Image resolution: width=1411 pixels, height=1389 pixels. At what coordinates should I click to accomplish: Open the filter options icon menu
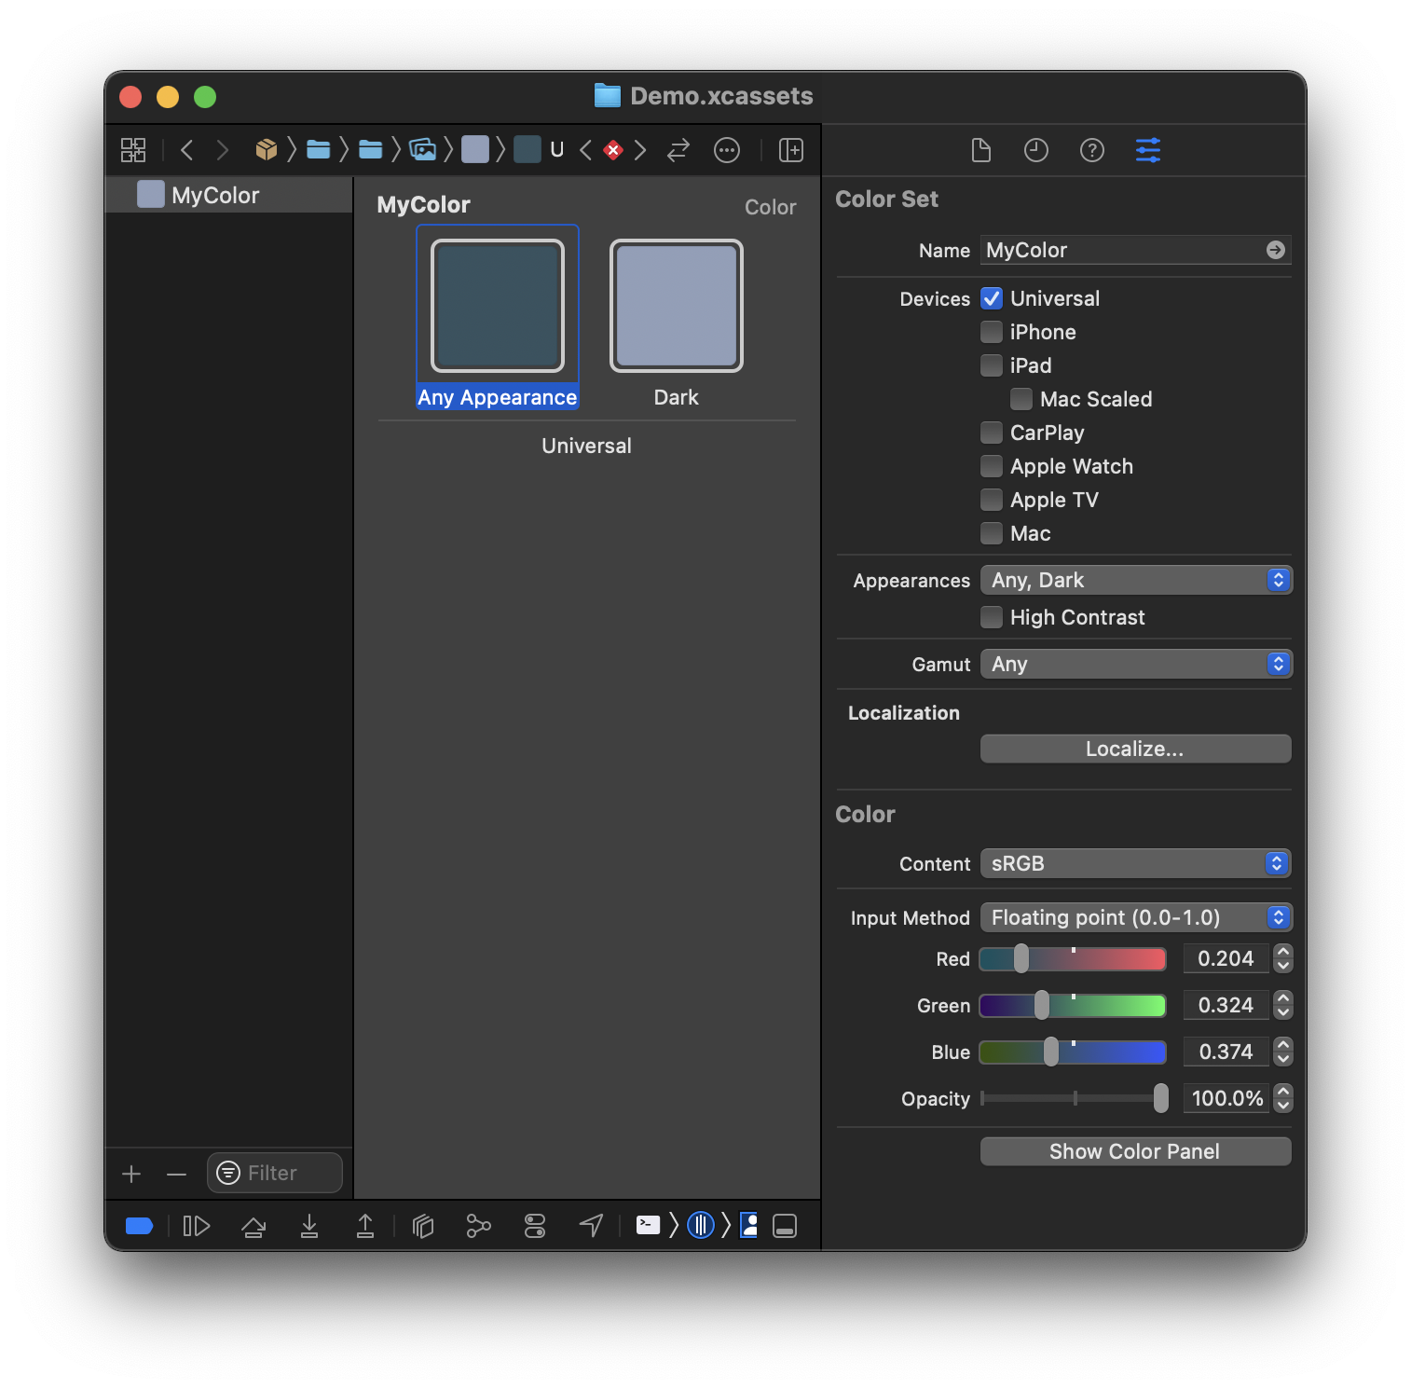point(228,1173)
